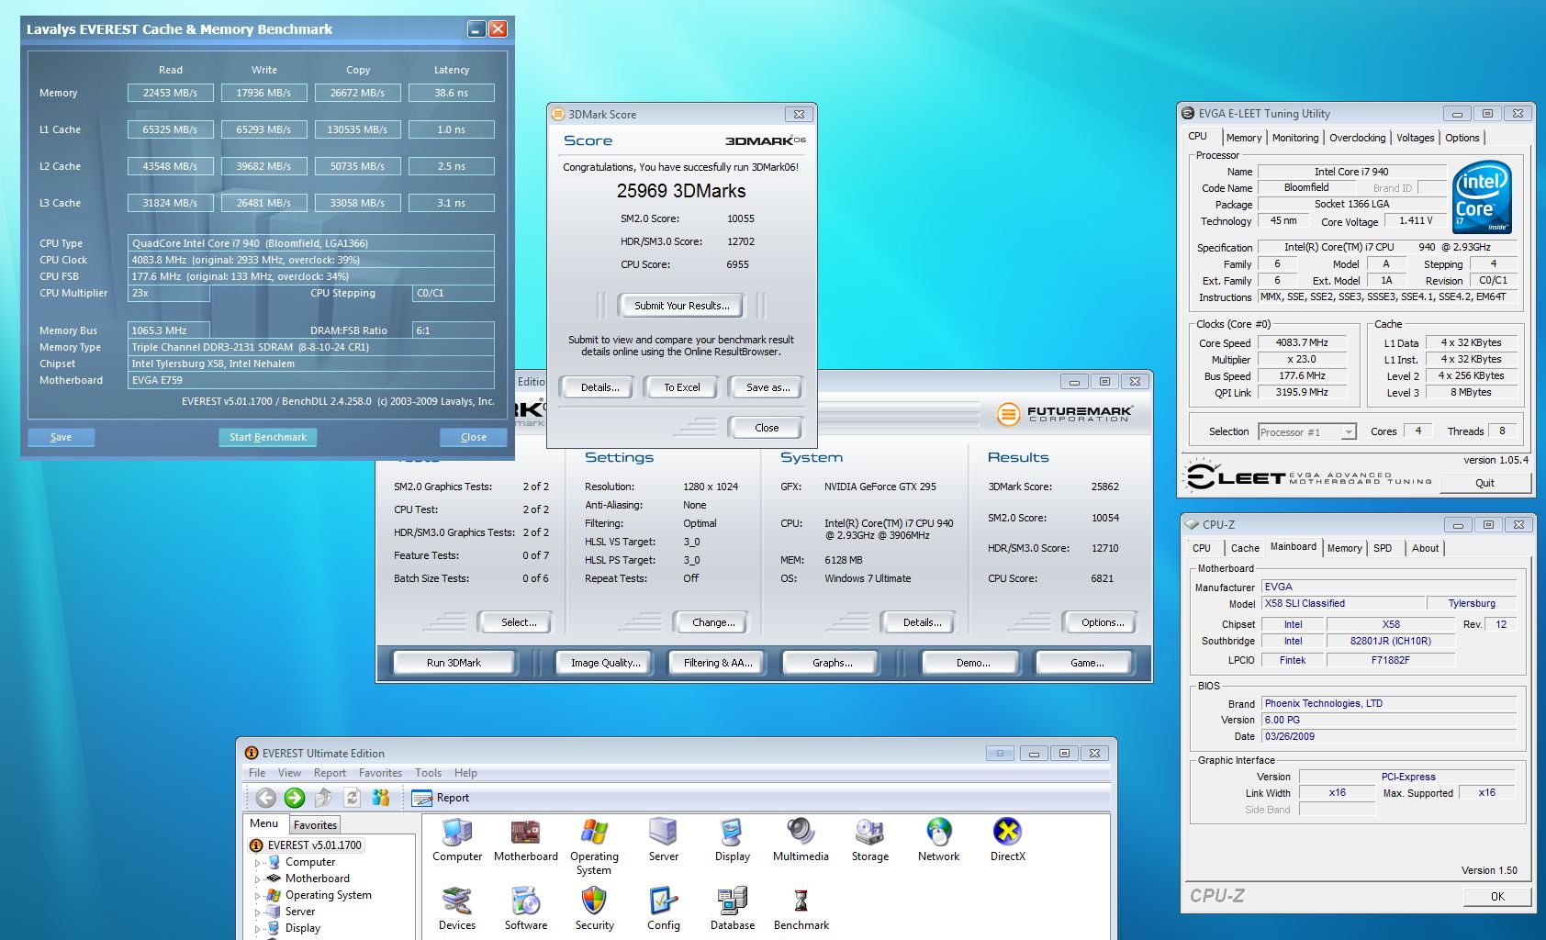
Task: Open the Report menu in EVEREST
Action: [x=330, y=773]
